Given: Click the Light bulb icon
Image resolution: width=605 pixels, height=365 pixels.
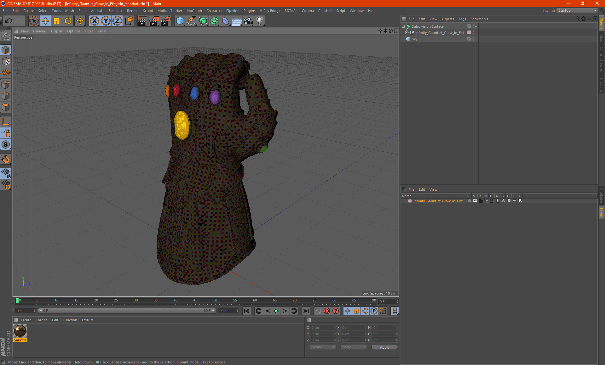Looking at the screenshot, I should pos(260,21).
